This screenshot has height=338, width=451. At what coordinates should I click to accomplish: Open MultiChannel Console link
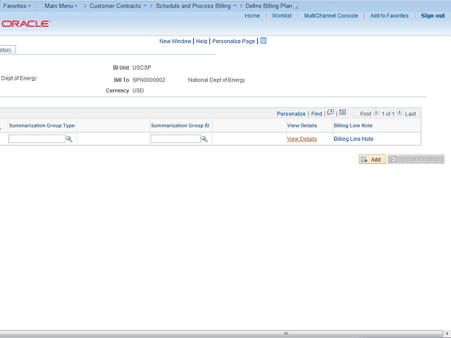point(330,15)
